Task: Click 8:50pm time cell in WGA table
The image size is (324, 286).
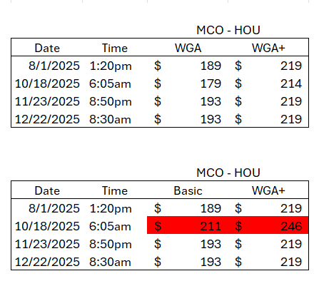Action: pyautogui.click(x=115, y=101)
